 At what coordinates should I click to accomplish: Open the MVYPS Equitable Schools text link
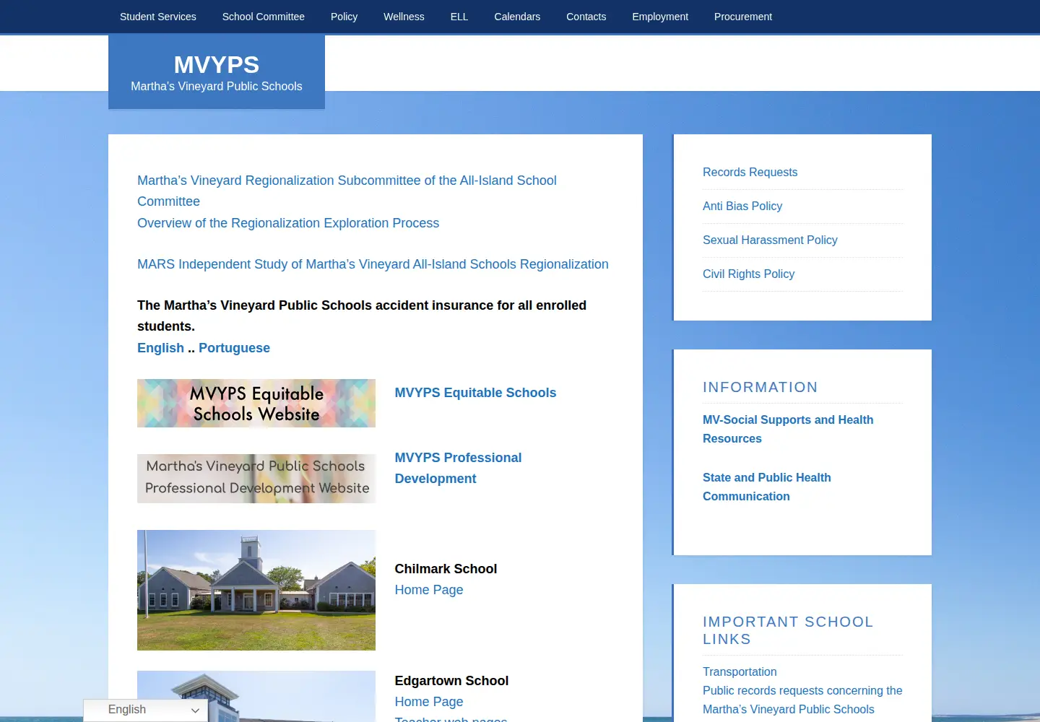tap(475, 393)
